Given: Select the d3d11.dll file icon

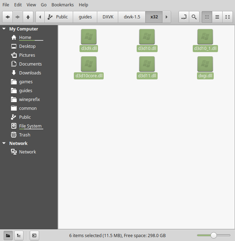Looking at the screenshot, I should (147, 64).
